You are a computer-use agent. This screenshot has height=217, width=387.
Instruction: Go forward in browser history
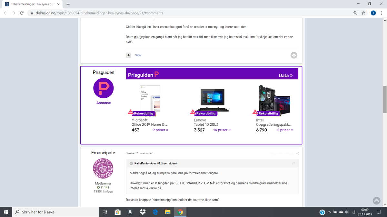coord(14,13)
